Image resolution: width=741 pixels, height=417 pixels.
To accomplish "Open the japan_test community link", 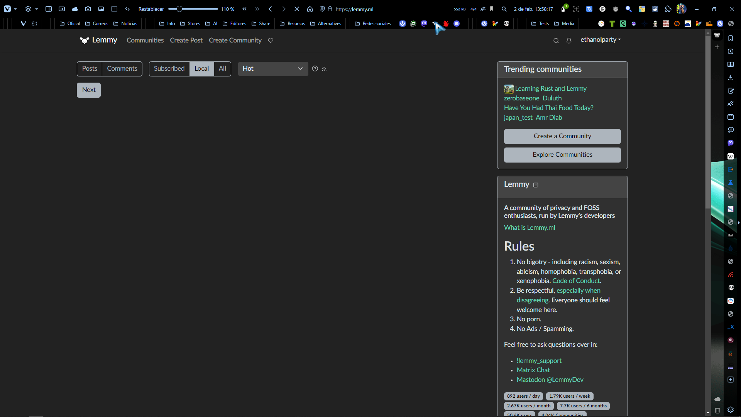I will pyautogui.click(x=518, y=118).
